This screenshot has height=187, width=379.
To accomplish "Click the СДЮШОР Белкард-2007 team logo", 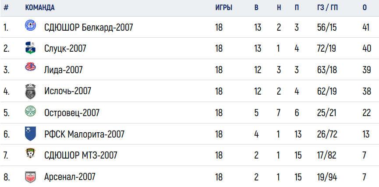I will click(x=31, y=25).
